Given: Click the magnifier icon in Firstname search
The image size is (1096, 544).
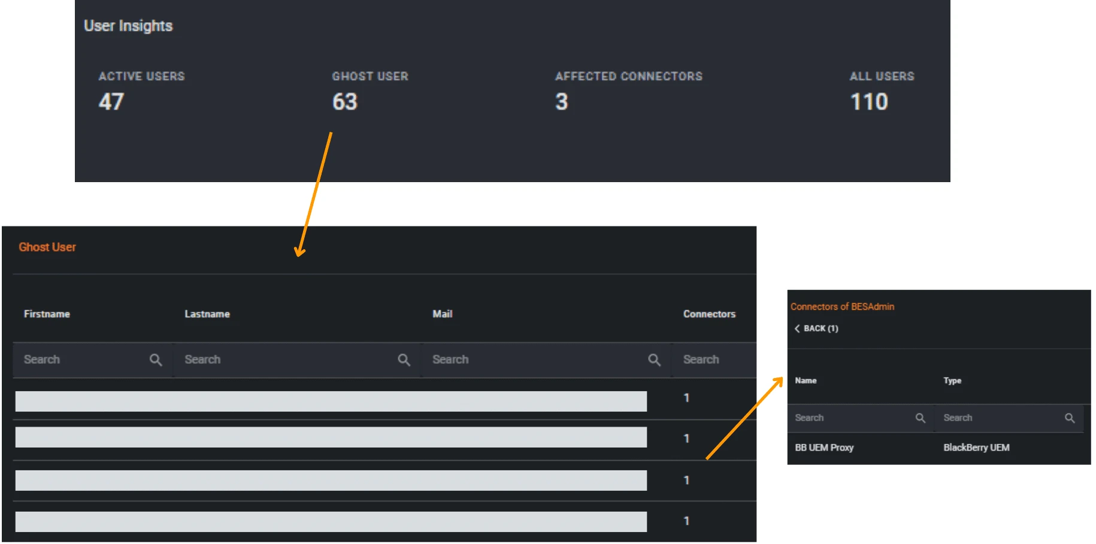Looking at the screenshot, I should coord(156,360).
